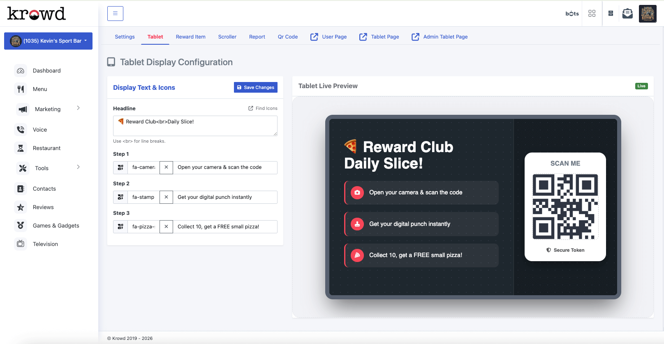Click the hamburger menu toggle button
Viewport: 664px width, 344px height.
115,14
